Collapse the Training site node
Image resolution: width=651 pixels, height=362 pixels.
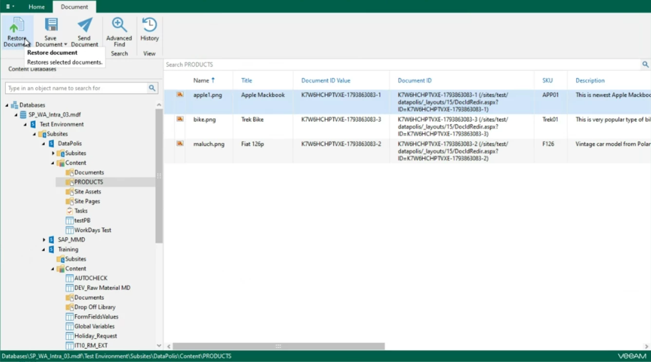(x=44, y=249)
